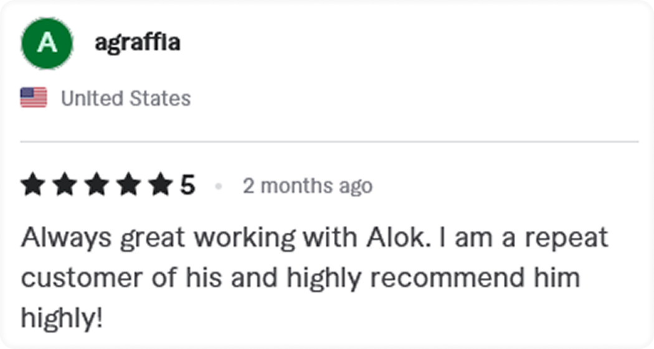Click the final word 'highly!' in the review

coord(61,319)
